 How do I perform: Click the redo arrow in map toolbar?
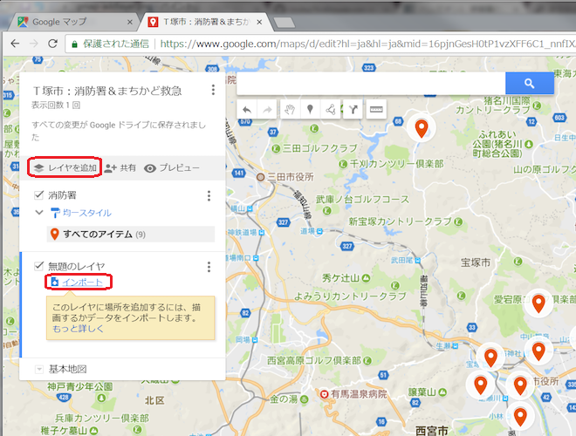(267, 109)
